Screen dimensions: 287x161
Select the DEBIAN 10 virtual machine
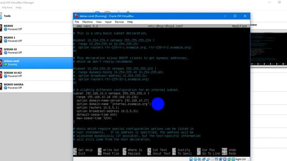coord(36,51)
